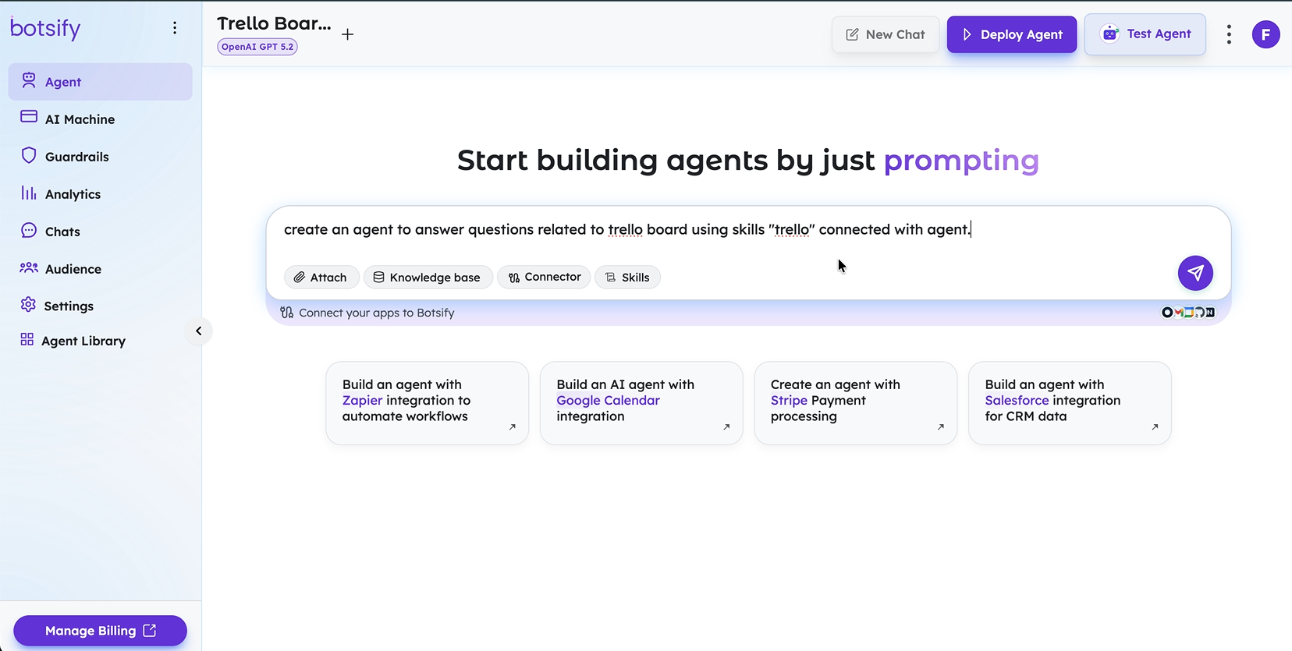The height and width of the screenshot is (651, 1292).
Task: Click the Google Calendar app icon
Action: (x=1189, y=313)
